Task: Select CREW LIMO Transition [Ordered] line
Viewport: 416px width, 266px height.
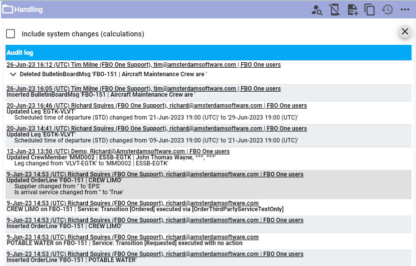Action: point(145,209)
